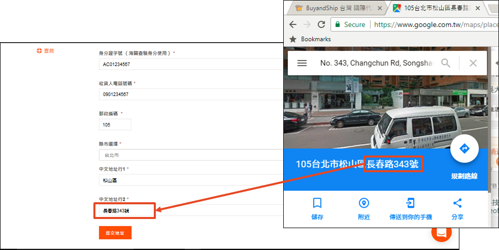Click the blue directions arrow button

coord(464,148)
